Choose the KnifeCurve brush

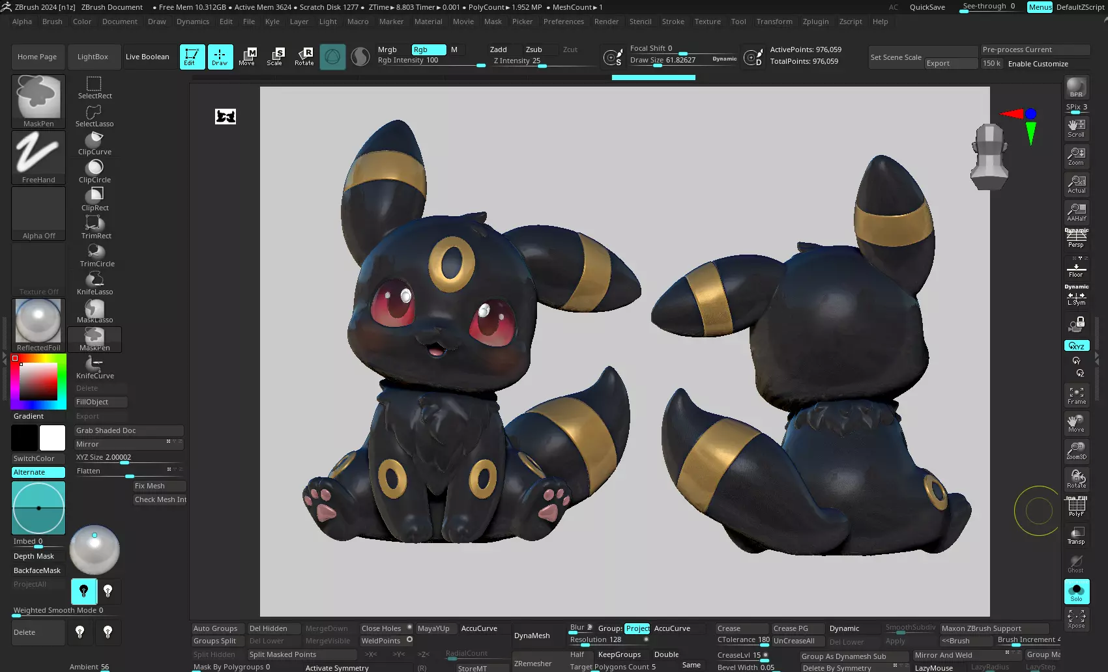pos(95,367)
